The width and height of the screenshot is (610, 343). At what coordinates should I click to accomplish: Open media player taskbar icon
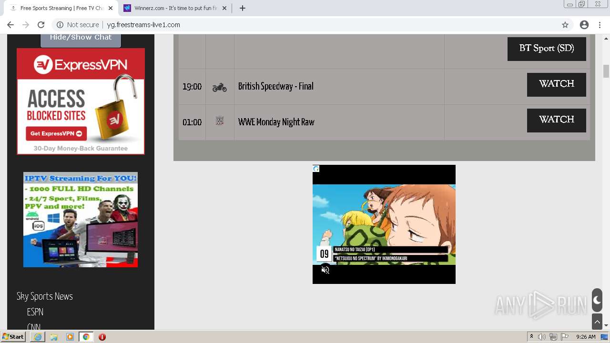(70, 337)
